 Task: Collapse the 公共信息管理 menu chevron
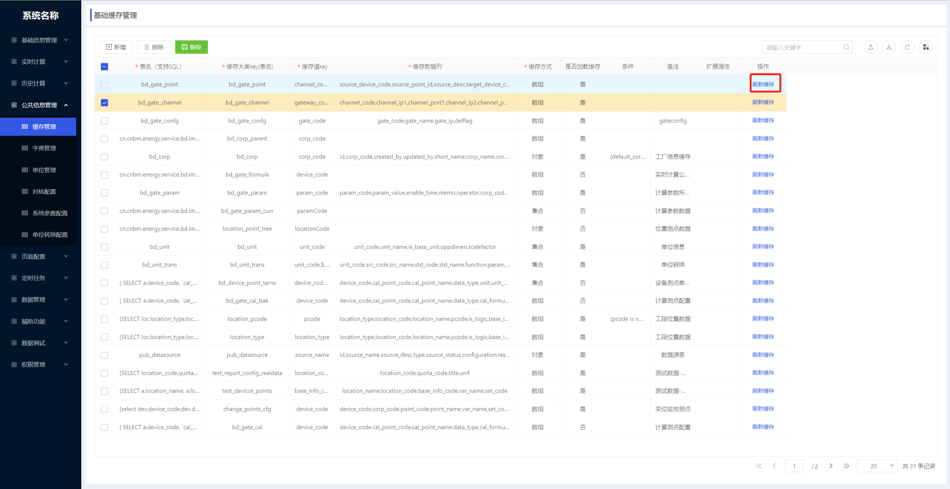66,105
